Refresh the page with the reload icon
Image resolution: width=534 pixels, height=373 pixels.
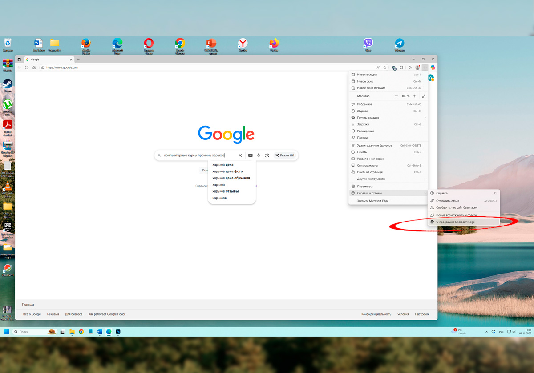(27, 67)
